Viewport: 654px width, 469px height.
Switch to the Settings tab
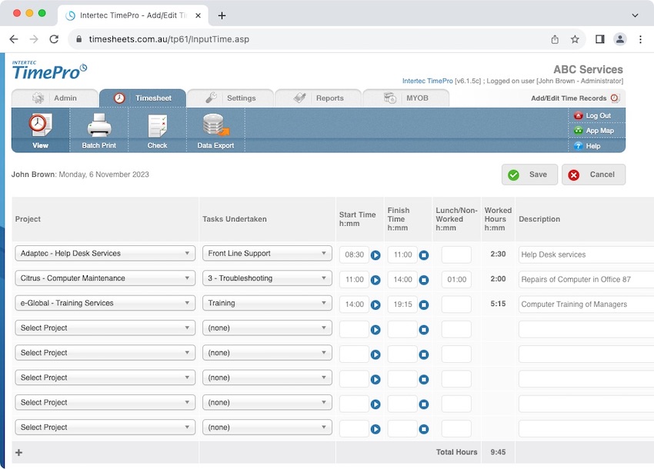click(x=231, y=98)
